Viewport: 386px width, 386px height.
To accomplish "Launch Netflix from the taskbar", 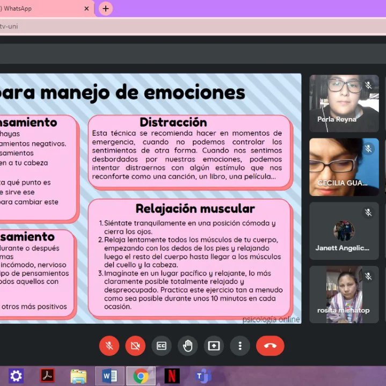I will (172, 376).
